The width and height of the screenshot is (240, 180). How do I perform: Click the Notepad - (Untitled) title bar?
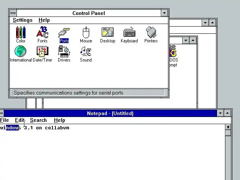tap(110, 113)
